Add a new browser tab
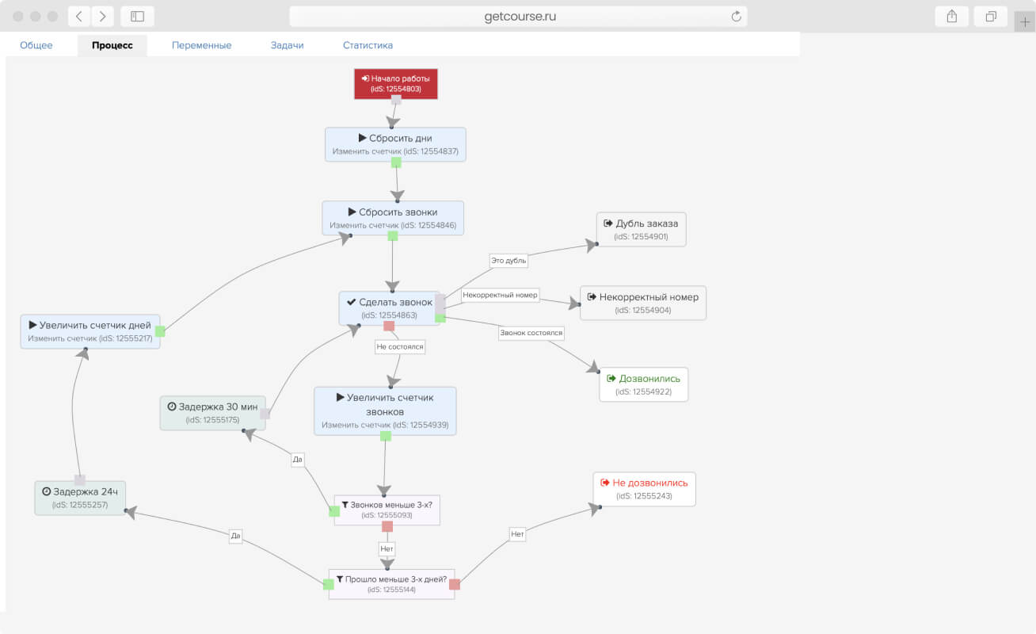 [1025, 21]
